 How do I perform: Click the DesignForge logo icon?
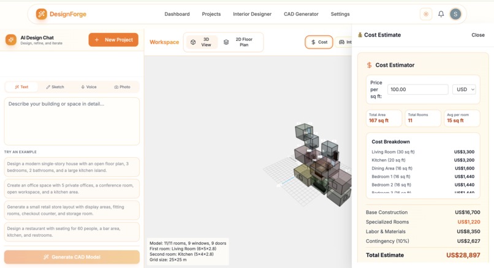(x=41, y=14)
